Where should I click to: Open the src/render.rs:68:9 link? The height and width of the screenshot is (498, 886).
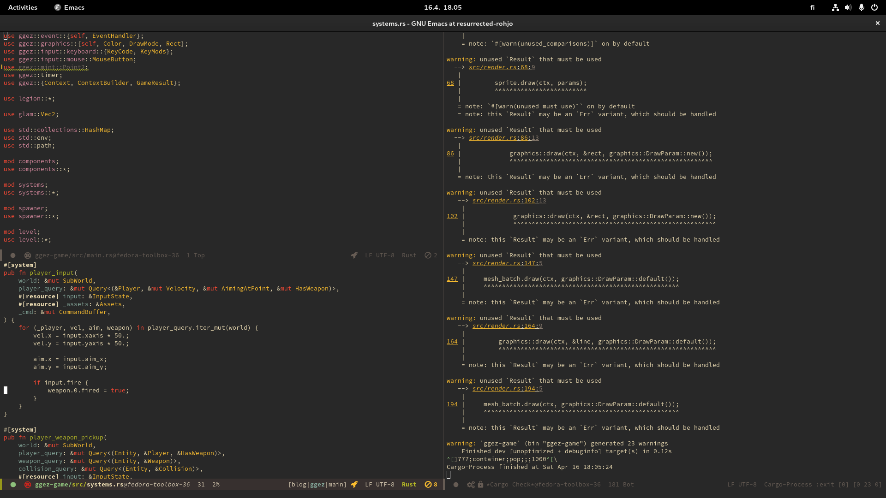pyautogui.click(x=502, y=67)
